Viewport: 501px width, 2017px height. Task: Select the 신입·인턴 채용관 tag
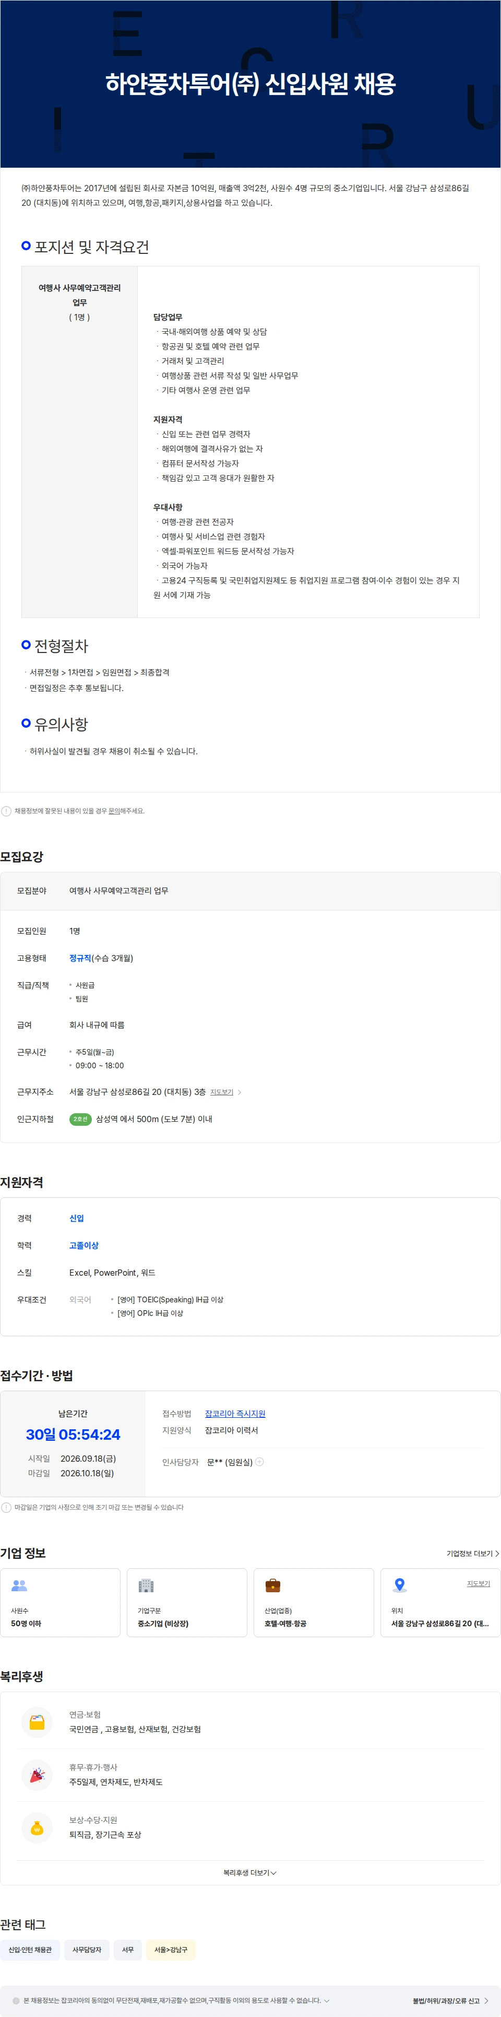point(30,1950)
